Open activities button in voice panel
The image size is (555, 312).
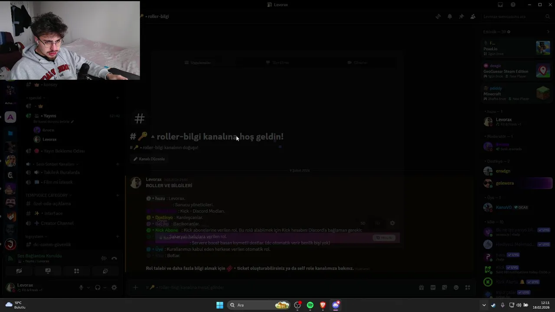click(76, 271)
